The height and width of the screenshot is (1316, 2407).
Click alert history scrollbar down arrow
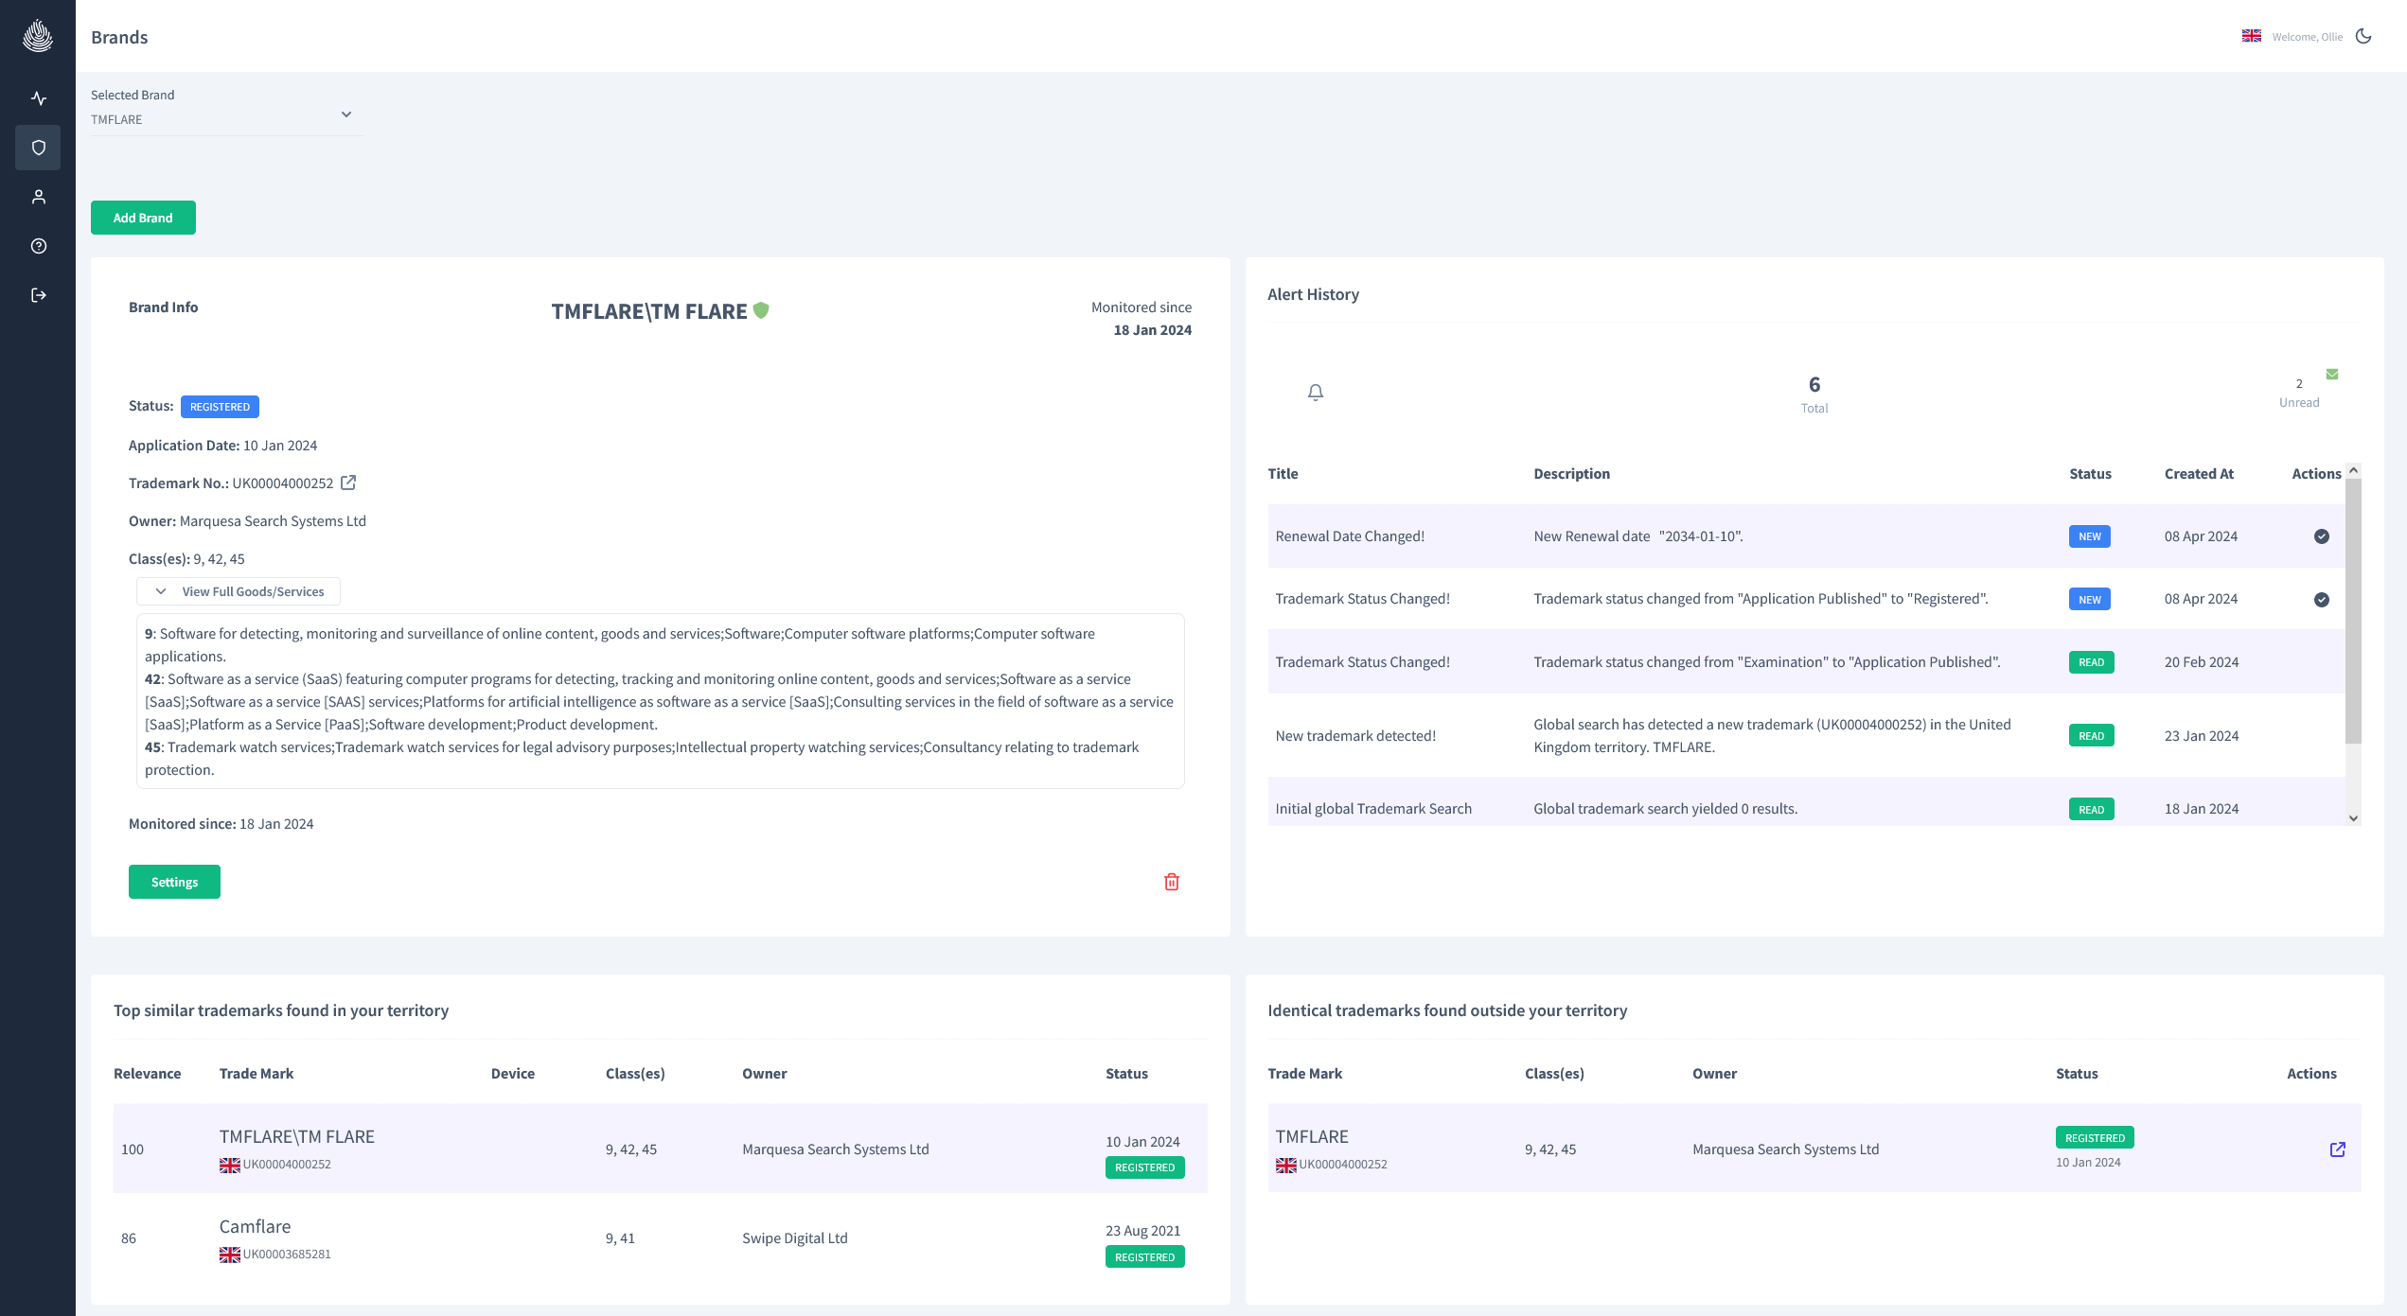[x=2353, y=818]
